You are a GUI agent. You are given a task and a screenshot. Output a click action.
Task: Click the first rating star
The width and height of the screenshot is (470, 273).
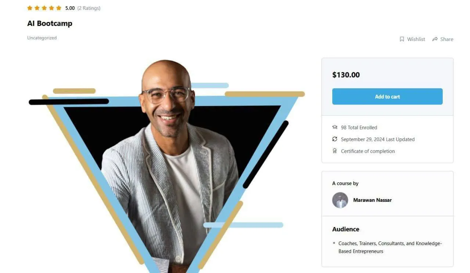(x=30, y=8)
